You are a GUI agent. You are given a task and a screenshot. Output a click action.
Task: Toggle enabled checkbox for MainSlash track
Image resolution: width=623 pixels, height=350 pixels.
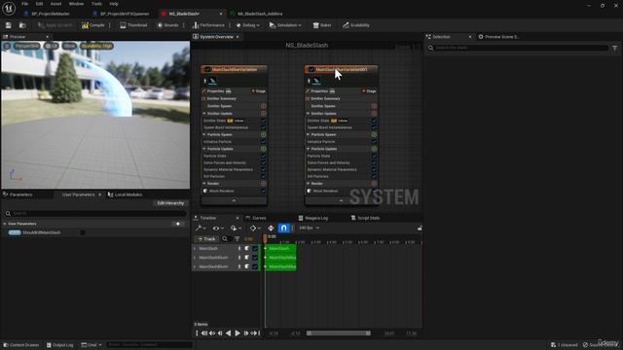255,249
